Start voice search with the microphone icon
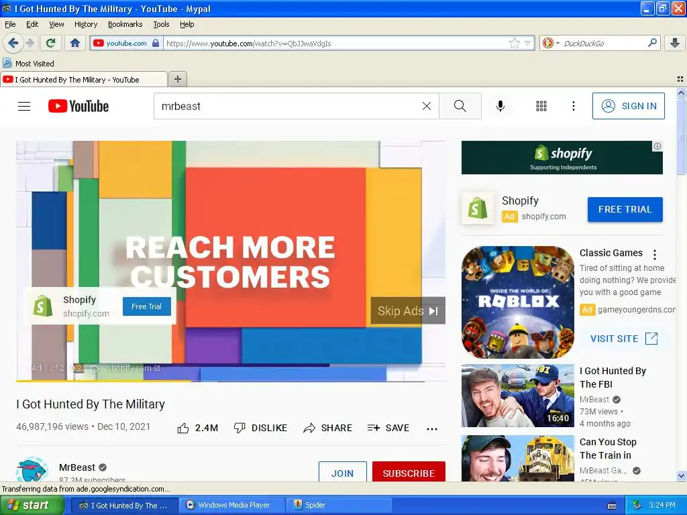This screenshot has width=687, height=515. tap(500, 106)
